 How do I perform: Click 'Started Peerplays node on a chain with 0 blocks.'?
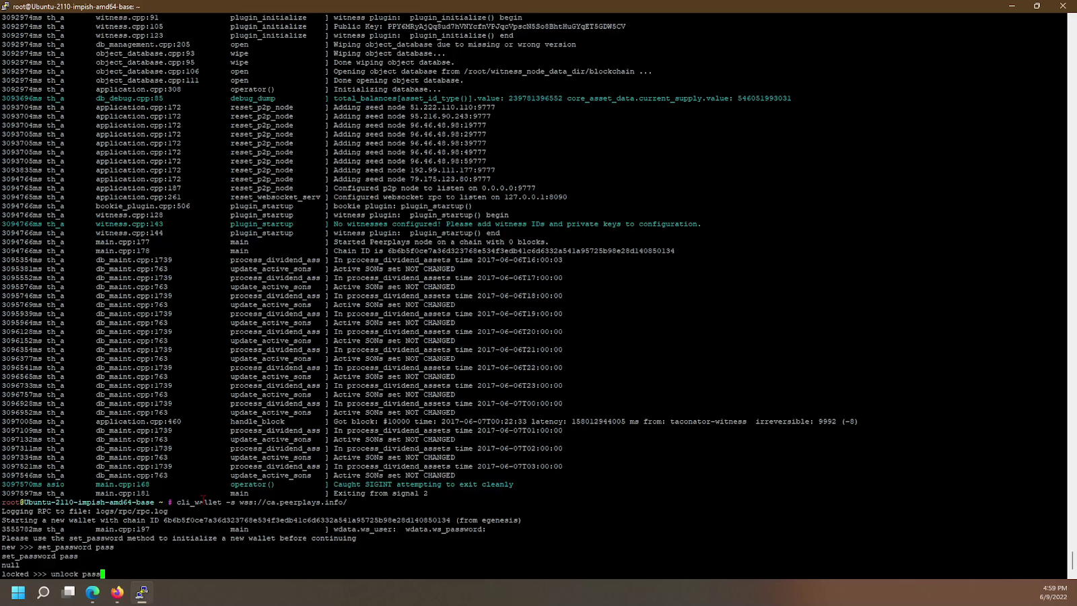[441, 242]
